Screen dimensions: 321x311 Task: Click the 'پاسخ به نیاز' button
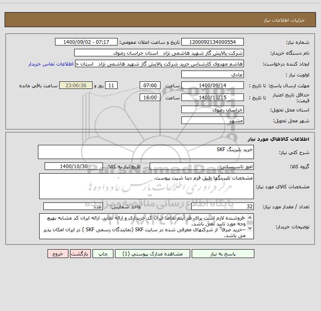(x=223, y=253)
